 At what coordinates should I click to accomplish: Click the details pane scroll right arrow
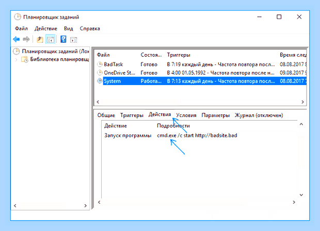tap(294, 202)
